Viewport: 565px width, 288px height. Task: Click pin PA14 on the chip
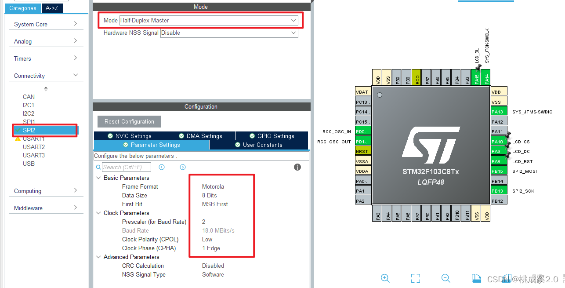485,77
